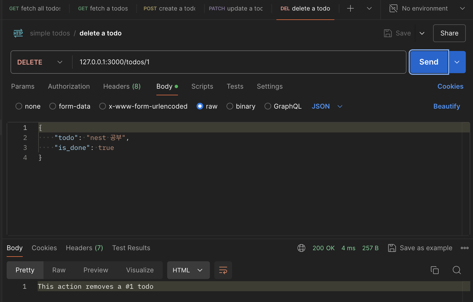Click the Send button

pyautogui.click(x=429, y=62)
